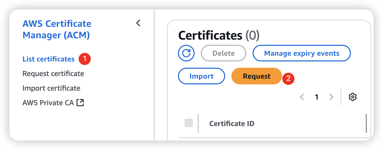Open List certificates in sidebar
This screenshot has height=150, width=383.
tap(49, 59)
